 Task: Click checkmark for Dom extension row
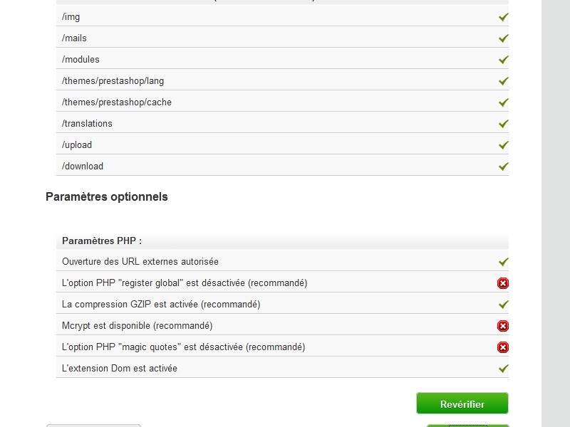coord(504,369)
